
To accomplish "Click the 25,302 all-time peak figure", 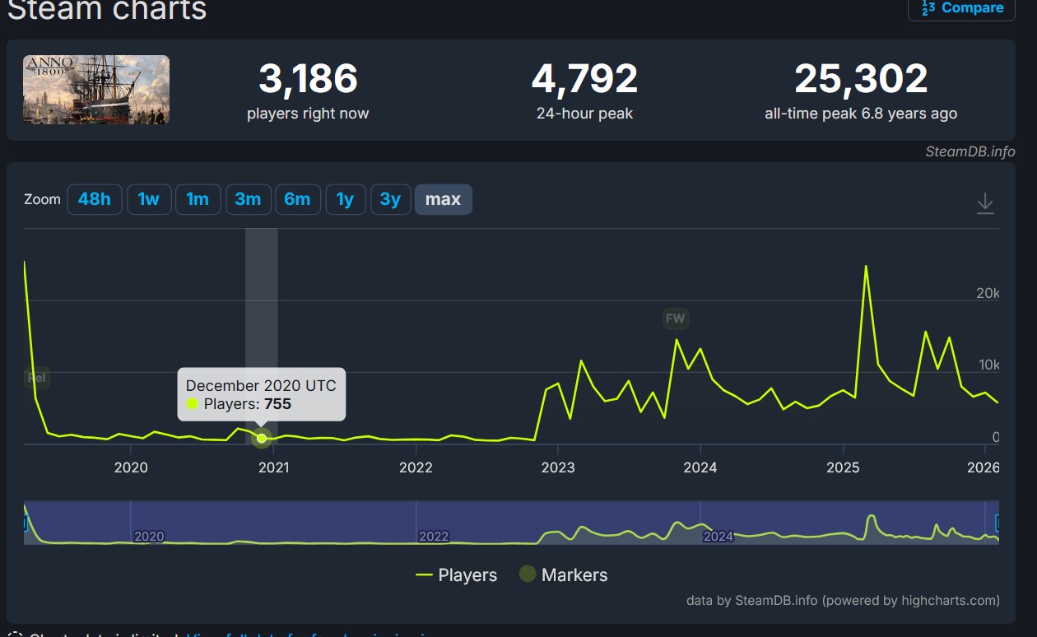I will (861, 79).
